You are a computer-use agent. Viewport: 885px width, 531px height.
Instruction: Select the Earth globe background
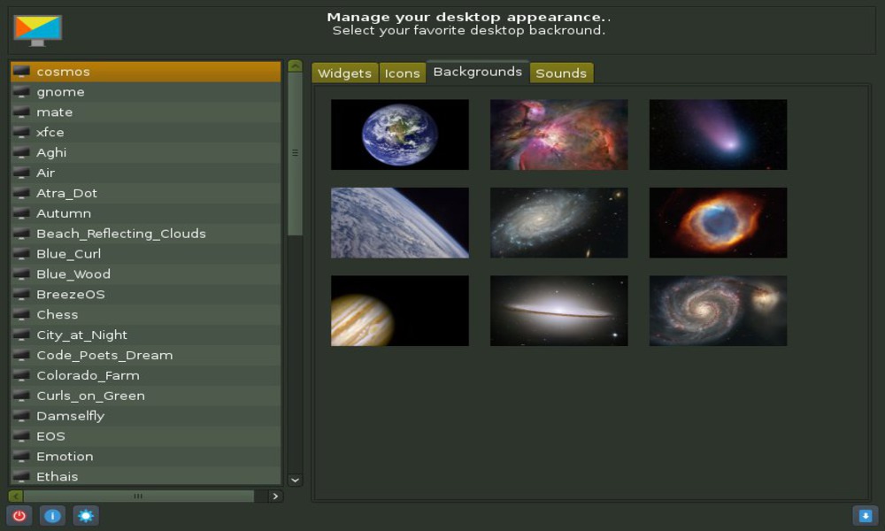(400, 135)
